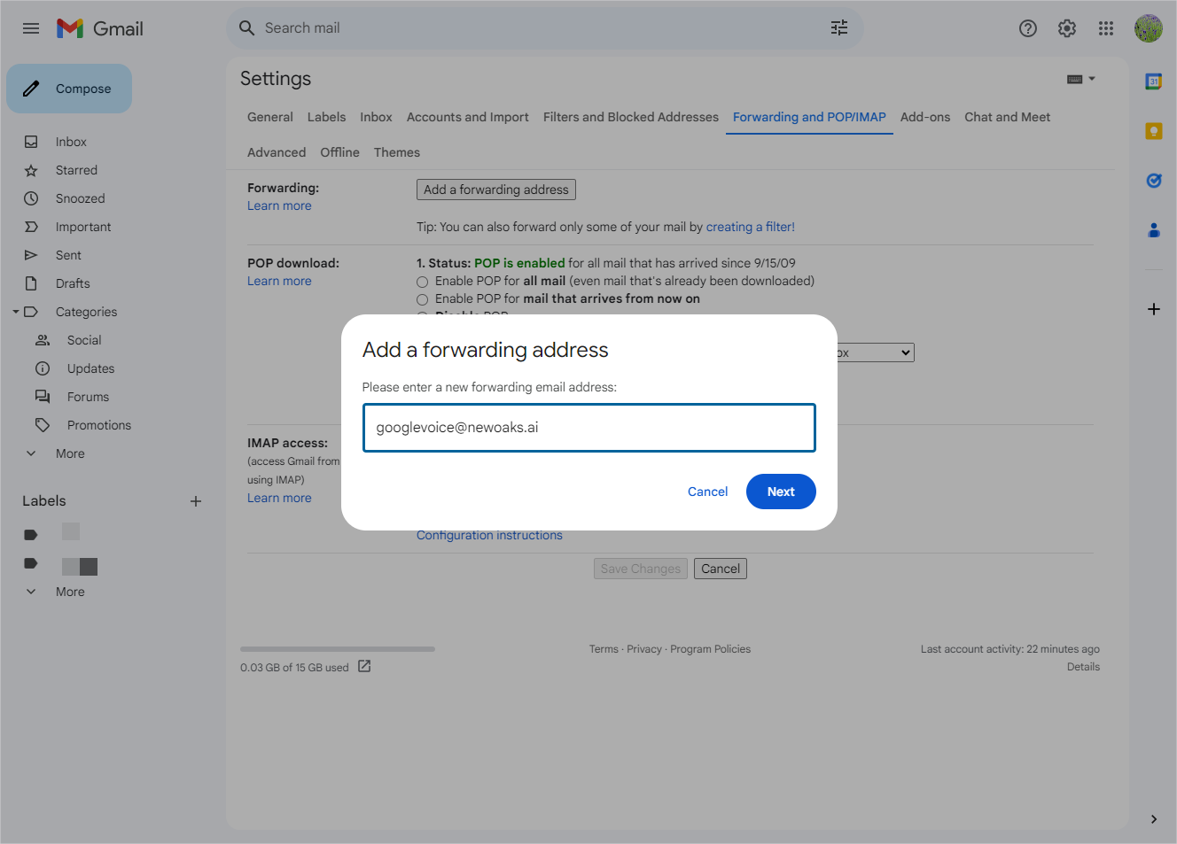Open Google Tasks side panel icon
Image resolution: width=1177 pixels, height=844 pixels.
[1153, 181]
